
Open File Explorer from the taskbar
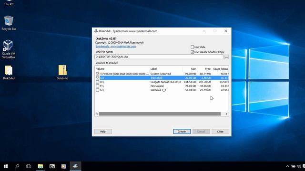[41, 166]
